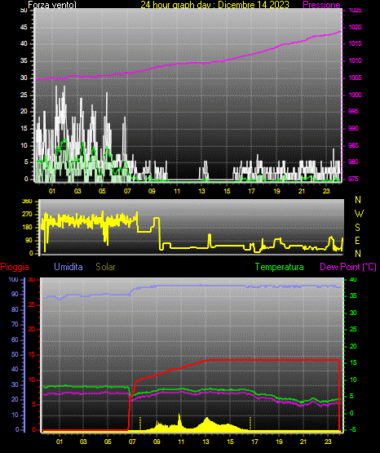Image resolution: width=380 pixels, height=453 pixels.
Task: Select the Umidita legend label
Action: click(x=68, y=267)
